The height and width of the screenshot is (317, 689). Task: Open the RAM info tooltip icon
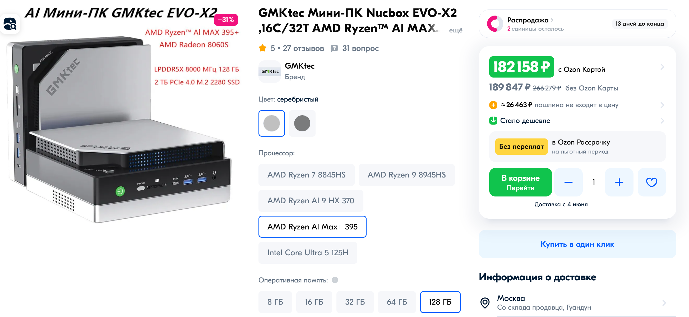tap(335, 280)
